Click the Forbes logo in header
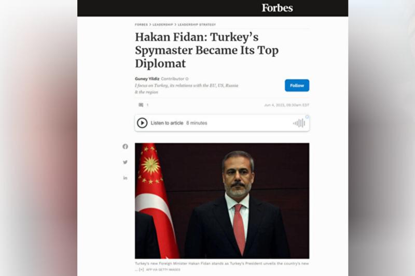Image resolution: width=415 pixels, height=276 pixels. click(277, 8)
